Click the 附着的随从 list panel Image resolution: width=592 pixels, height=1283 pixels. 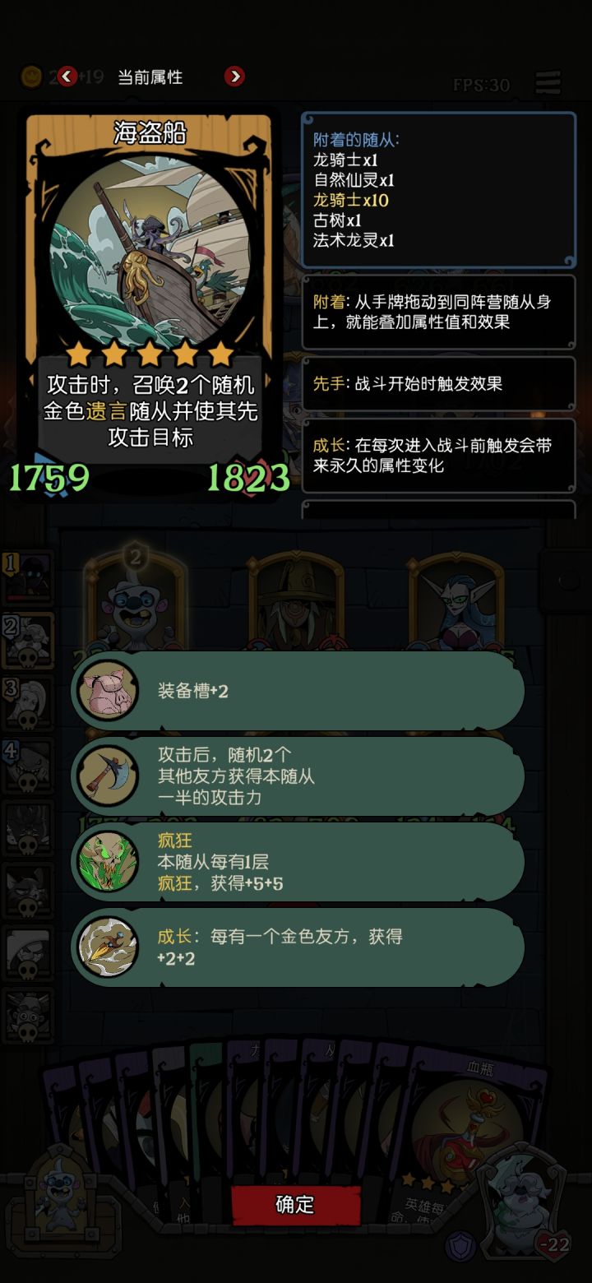438,190
